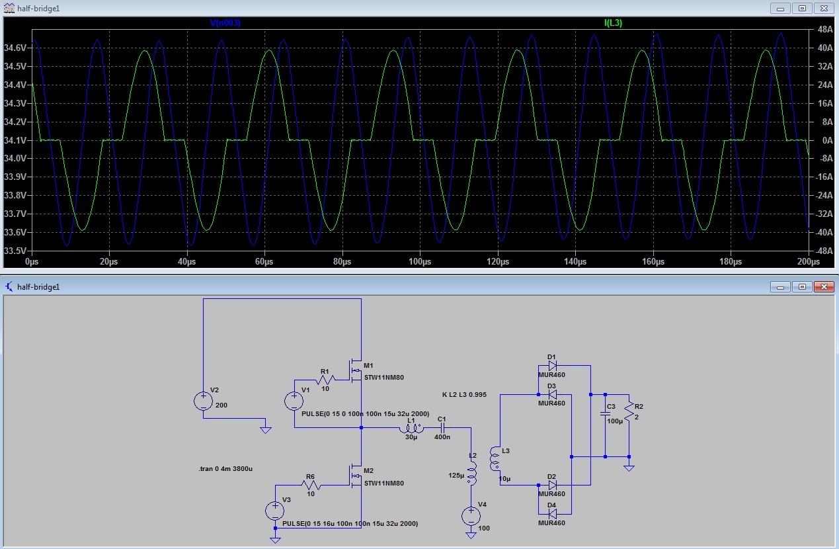Viewport: 839px width, 549px height.
Task: Click the .tran 0 4m 3800u directive
Action: click(x=225, y=468)
